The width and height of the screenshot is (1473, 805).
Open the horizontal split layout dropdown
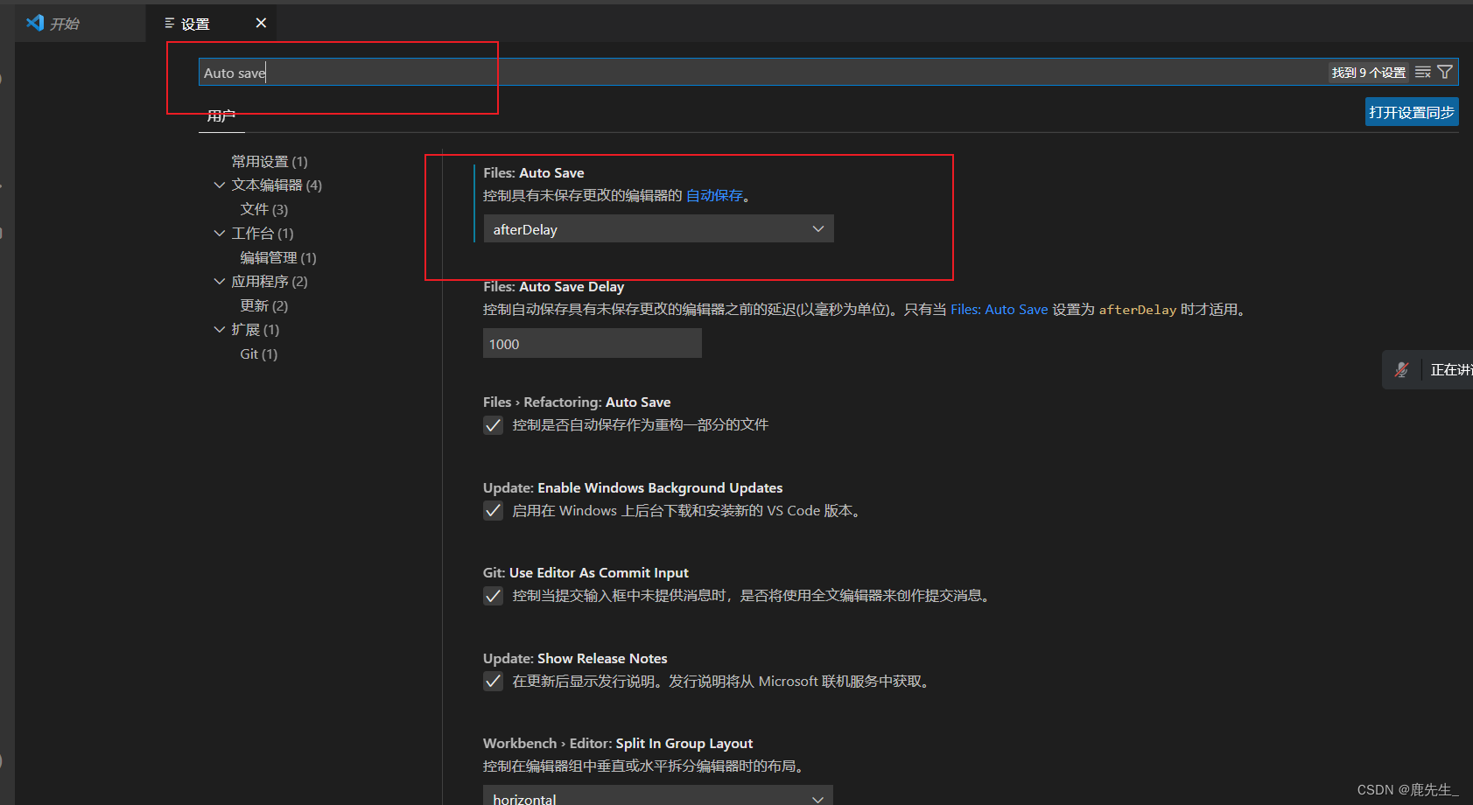click(658, 797)
